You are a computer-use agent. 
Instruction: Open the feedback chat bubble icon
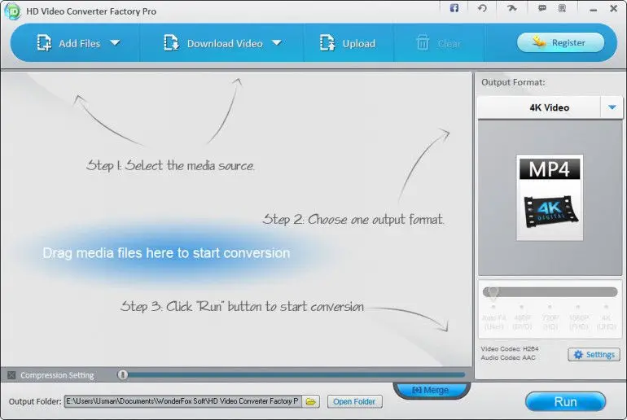pyautogui.click(x=542, y=8)
